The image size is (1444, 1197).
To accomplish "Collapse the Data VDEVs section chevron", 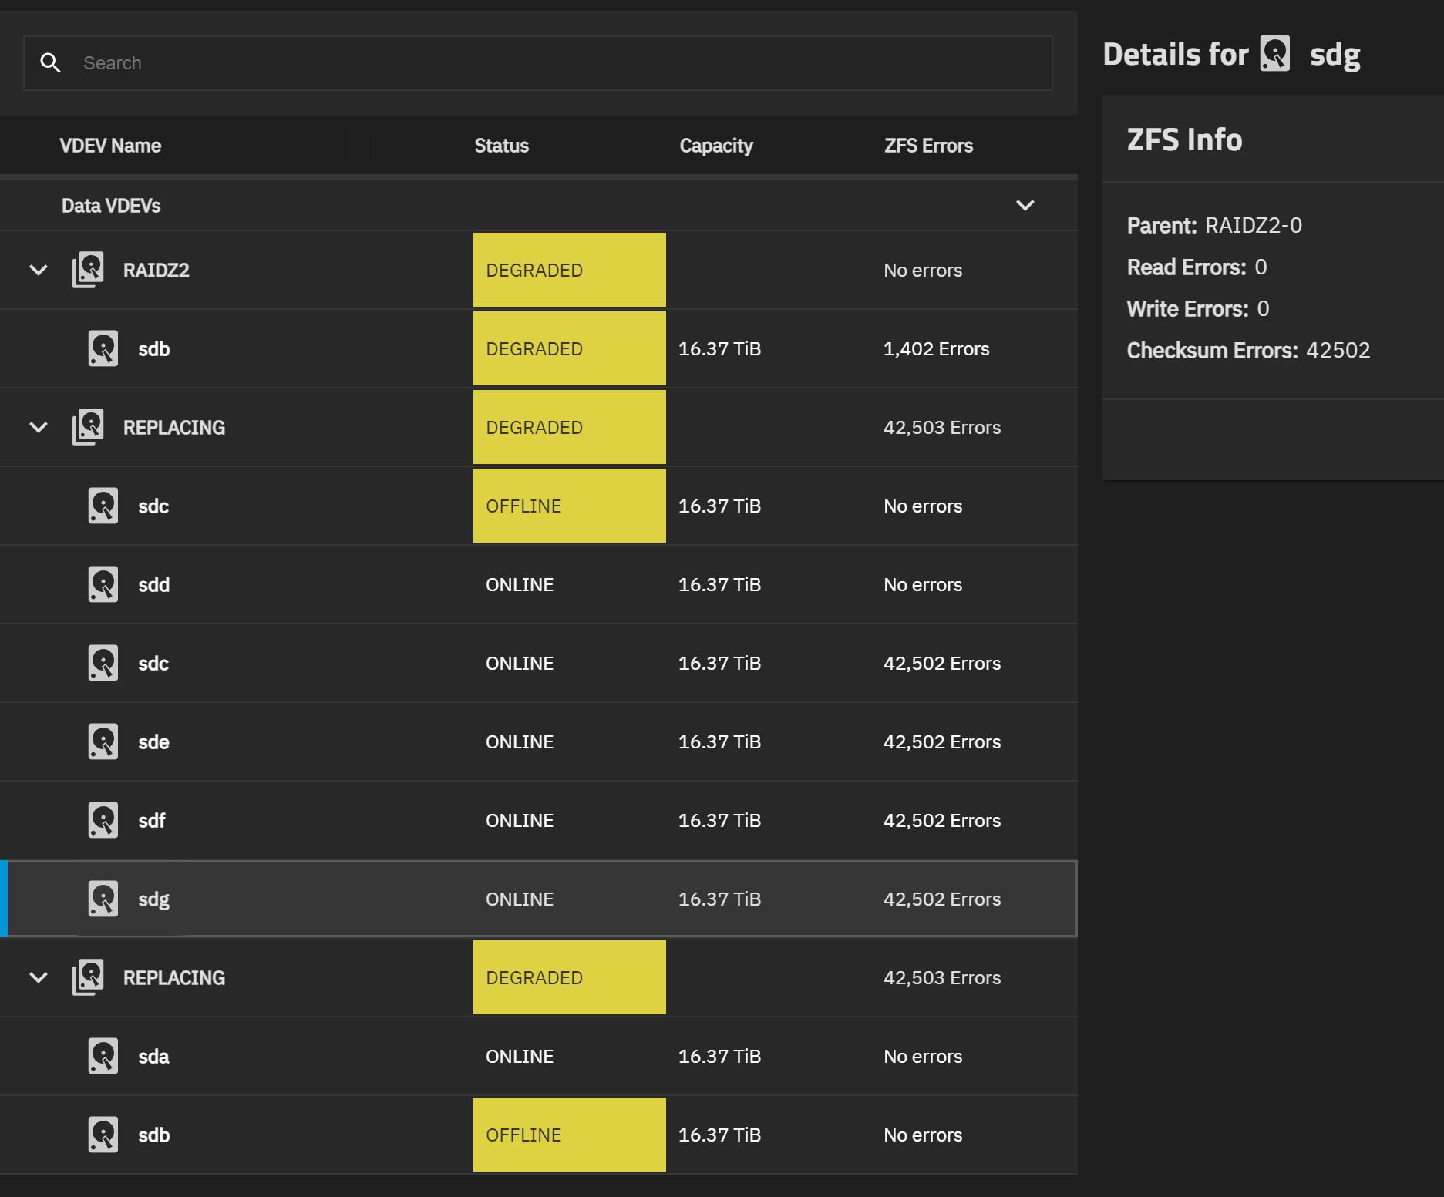I will pyautogui.click(x=1025, y=205).
